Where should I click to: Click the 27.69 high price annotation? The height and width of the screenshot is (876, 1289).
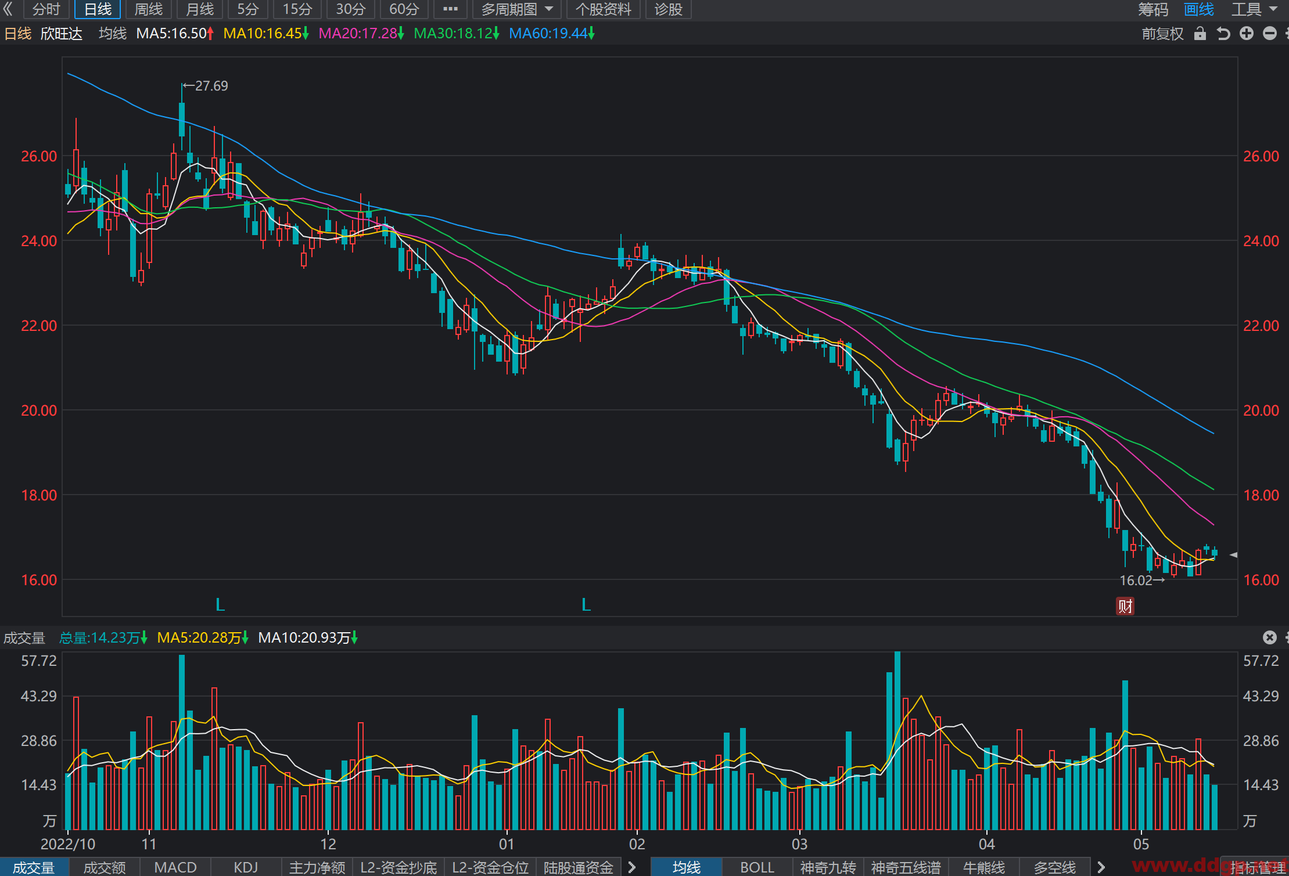(x=205, y=86)
